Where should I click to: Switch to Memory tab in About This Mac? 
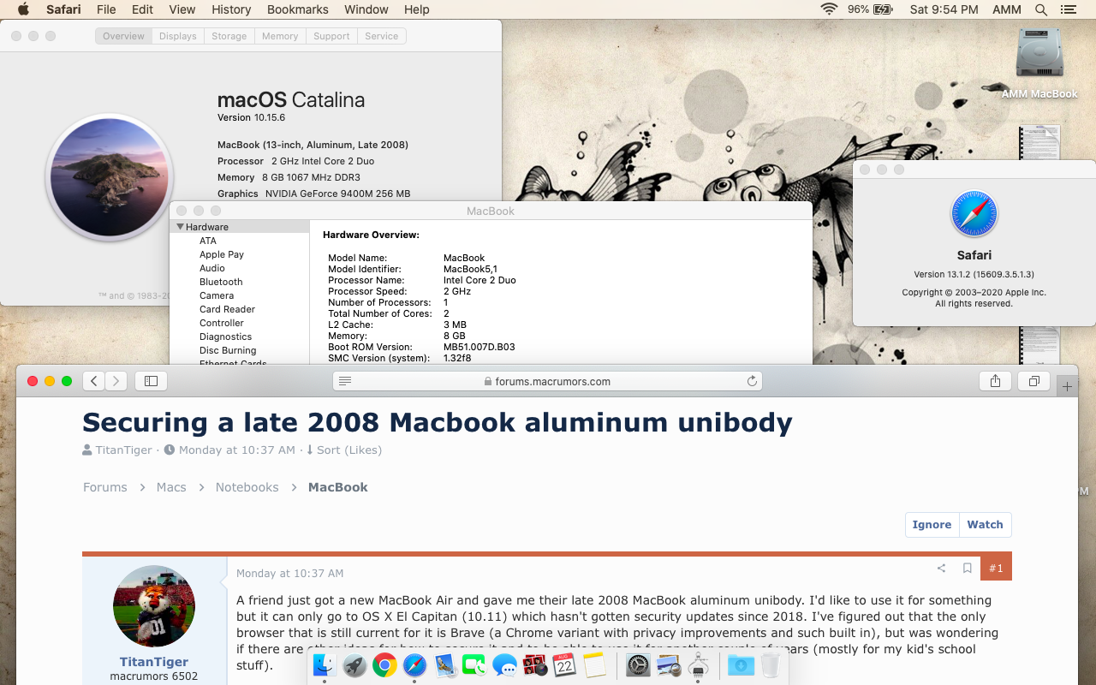(x=280, y=36)
